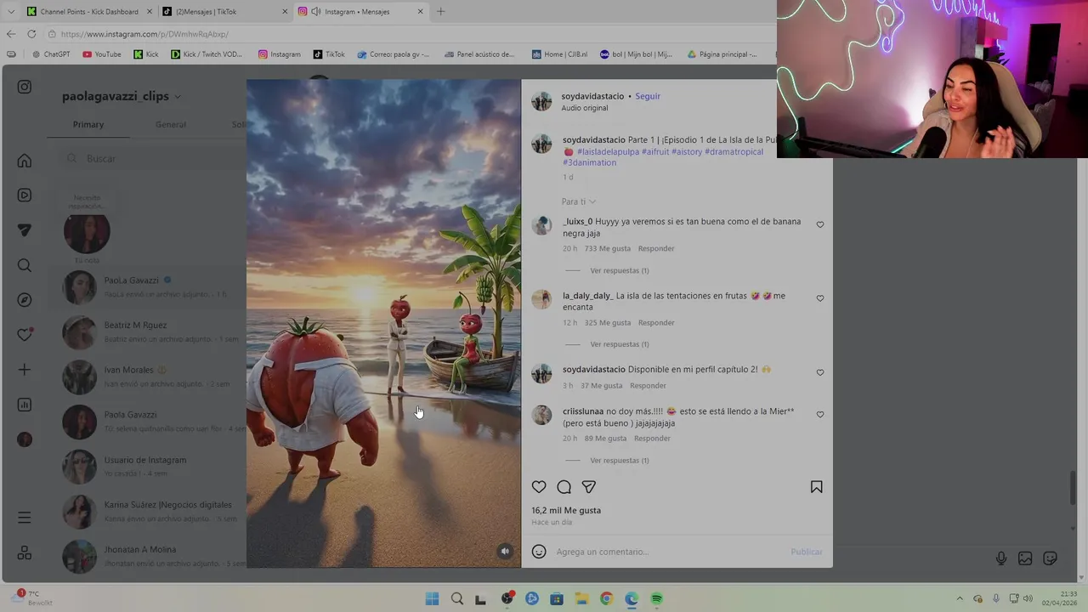Open the browser tab list chevron
This screenshot has width=1088, height=612.
(10, 12)
